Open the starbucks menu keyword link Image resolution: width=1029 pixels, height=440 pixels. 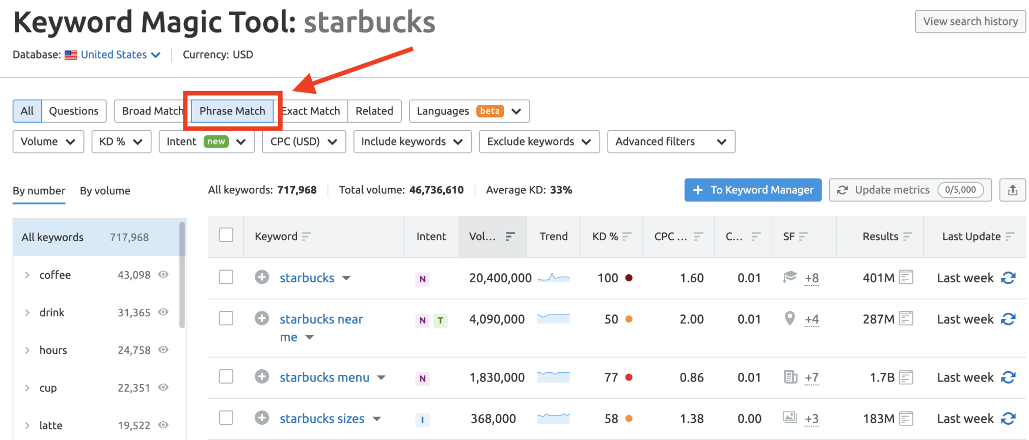pos(324,377)
